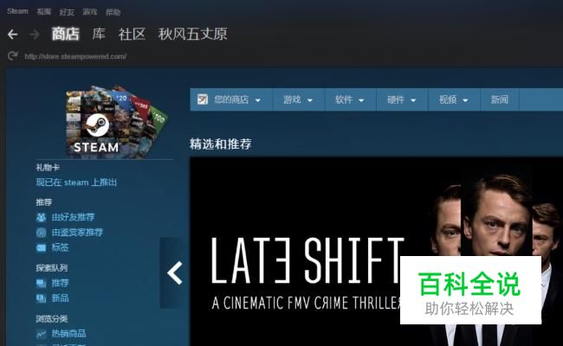Click the curator icon beside 由鉴赏家推荐
563x346 pixels.
41,233
